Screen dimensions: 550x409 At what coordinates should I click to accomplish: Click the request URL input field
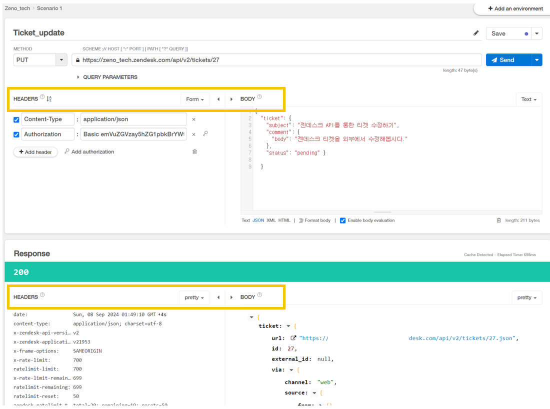pos(277,60)
